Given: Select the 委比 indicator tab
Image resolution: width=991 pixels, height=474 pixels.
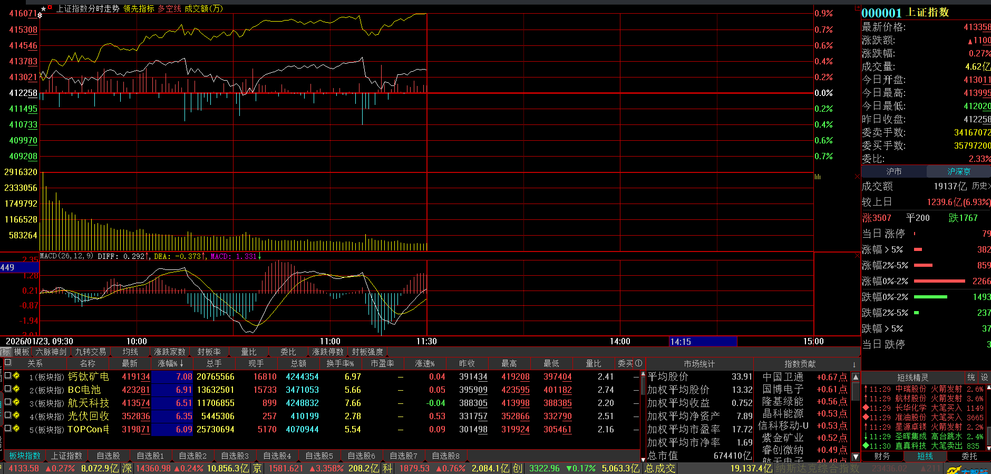Looking at the screenshot, I should click(288, 352).
